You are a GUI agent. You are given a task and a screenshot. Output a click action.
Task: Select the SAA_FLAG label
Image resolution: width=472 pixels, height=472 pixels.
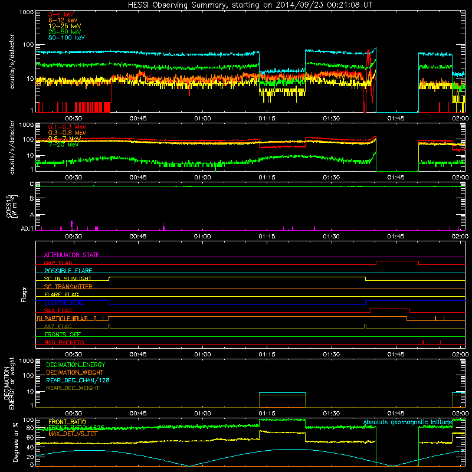tap(58, 310)
